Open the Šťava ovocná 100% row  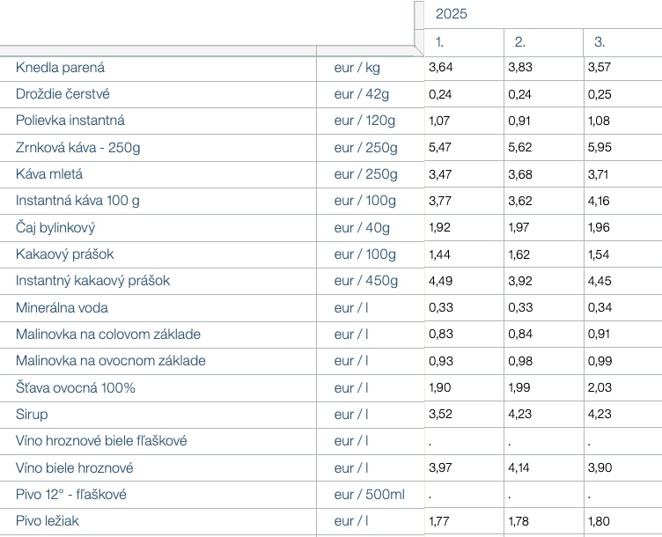click(x=76, y=388)
